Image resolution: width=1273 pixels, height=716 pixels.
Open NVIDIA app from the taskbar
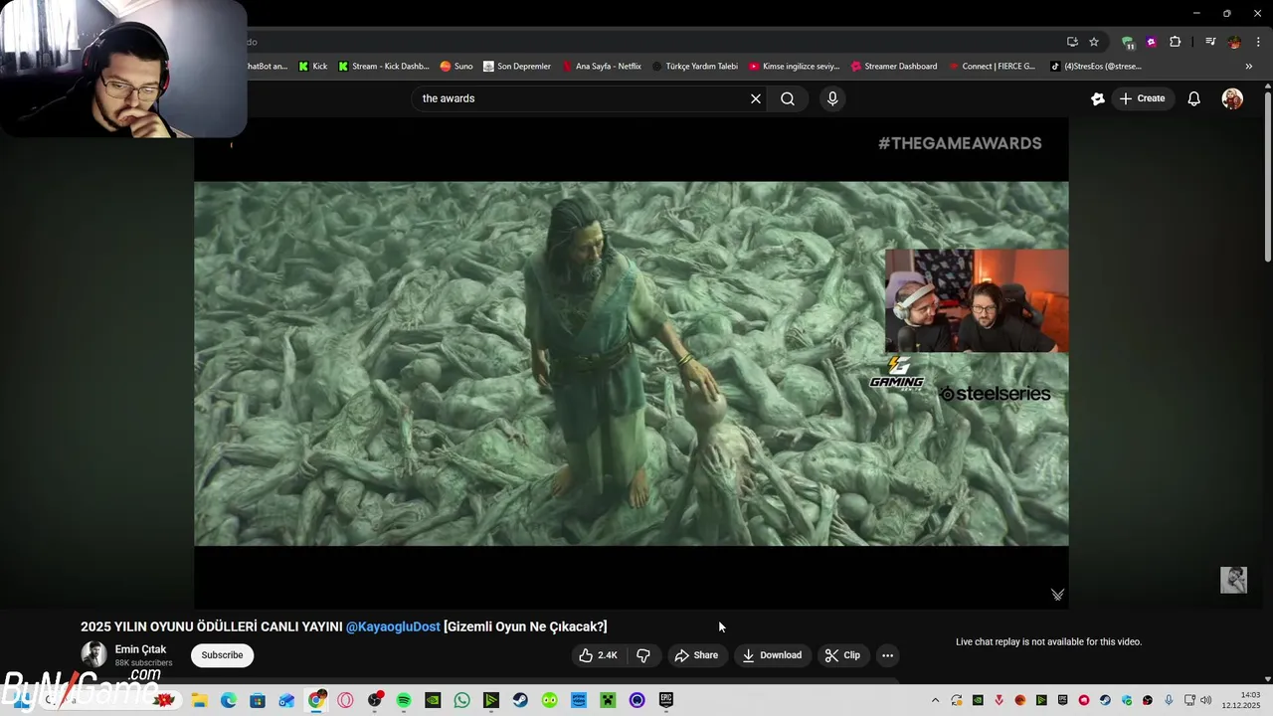click(x=433, y=700)
